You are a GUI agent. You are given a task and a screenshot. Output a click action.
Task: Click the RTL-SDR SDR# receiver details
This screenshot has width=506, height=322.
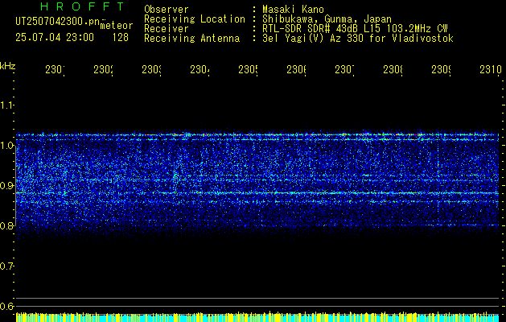point(355,29)
